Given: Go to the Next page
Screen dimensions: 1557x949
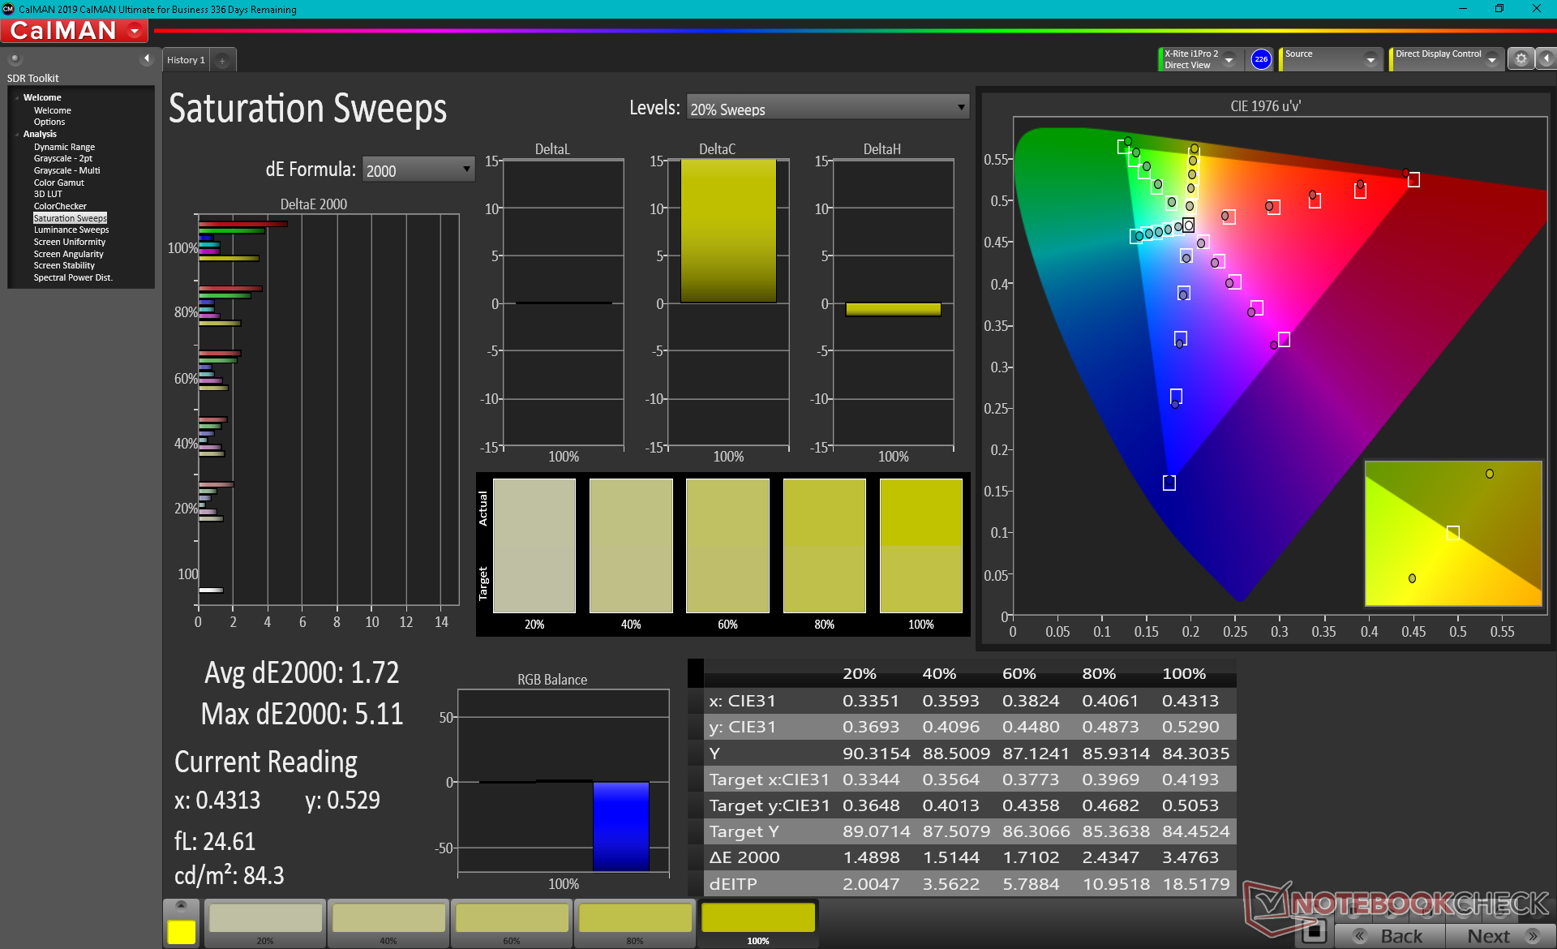Looking at the screenshot, I should pyautogui.click(x=1499, y=936).
